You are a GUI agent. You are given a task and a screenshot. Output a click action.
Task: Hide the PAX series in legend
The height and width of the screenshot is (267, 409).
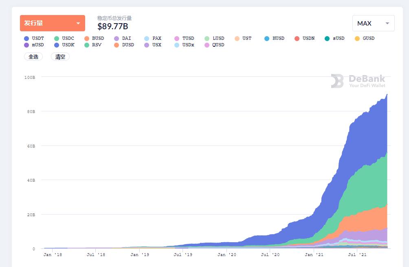point(147,39)
